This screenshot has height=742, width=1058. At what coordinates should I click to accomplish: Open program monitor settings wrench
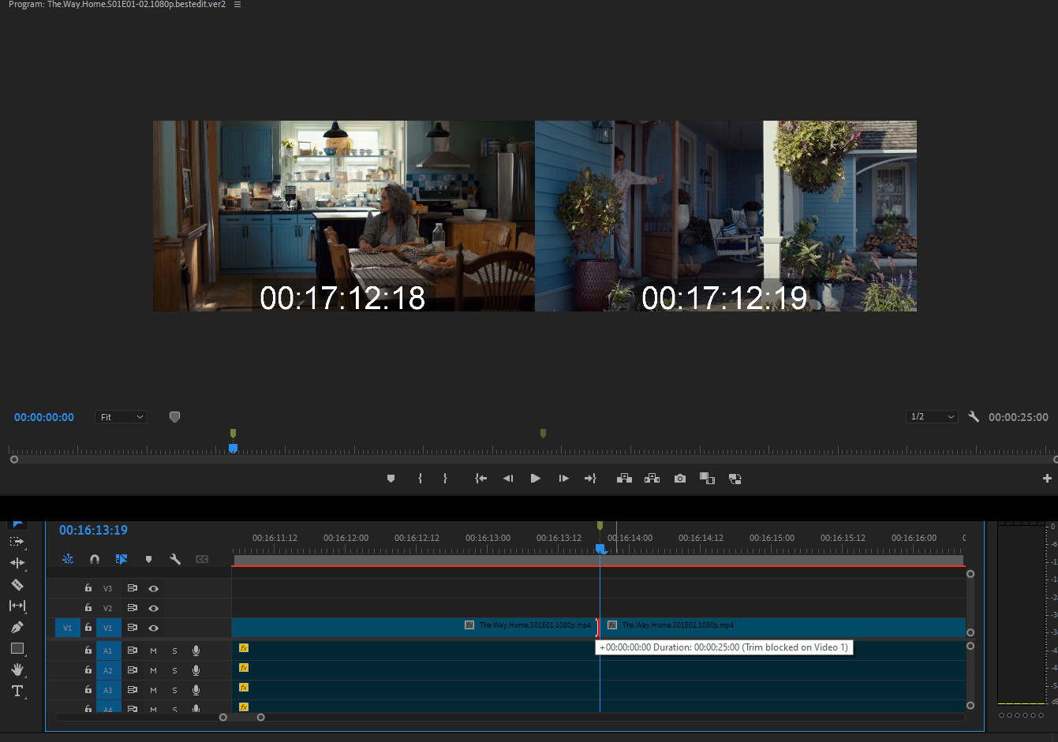pos(974,416)
